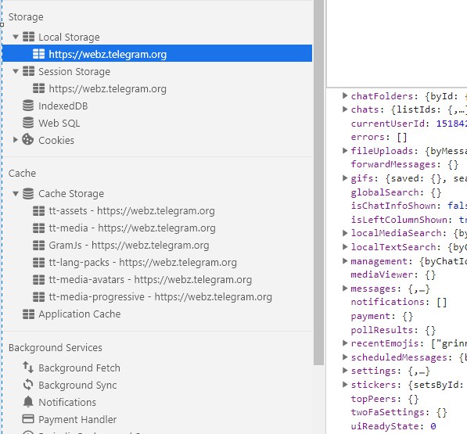The height and width of the screenshot is (434, 467).
Task: Expand the Cookies tree node
Action: tap(16, 140)
